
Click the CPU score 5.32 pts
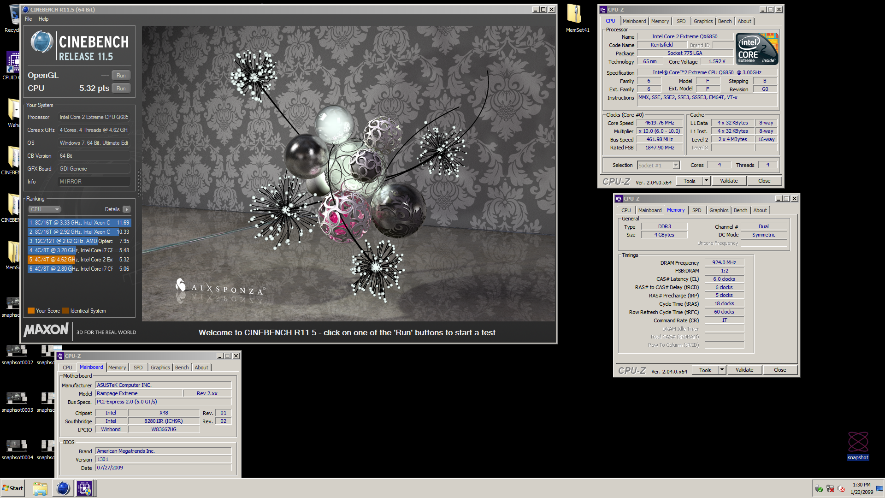[94, 89]
